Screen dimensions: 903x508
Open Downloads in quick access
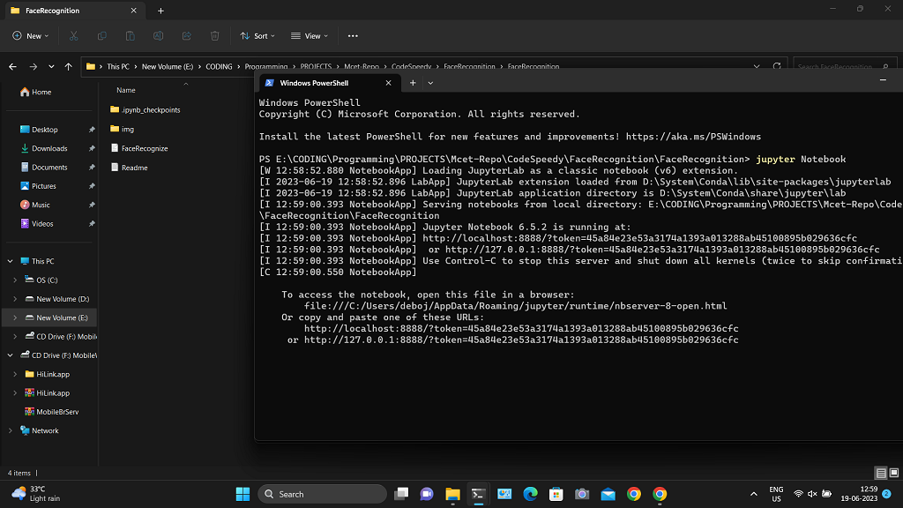pos(44,148)
